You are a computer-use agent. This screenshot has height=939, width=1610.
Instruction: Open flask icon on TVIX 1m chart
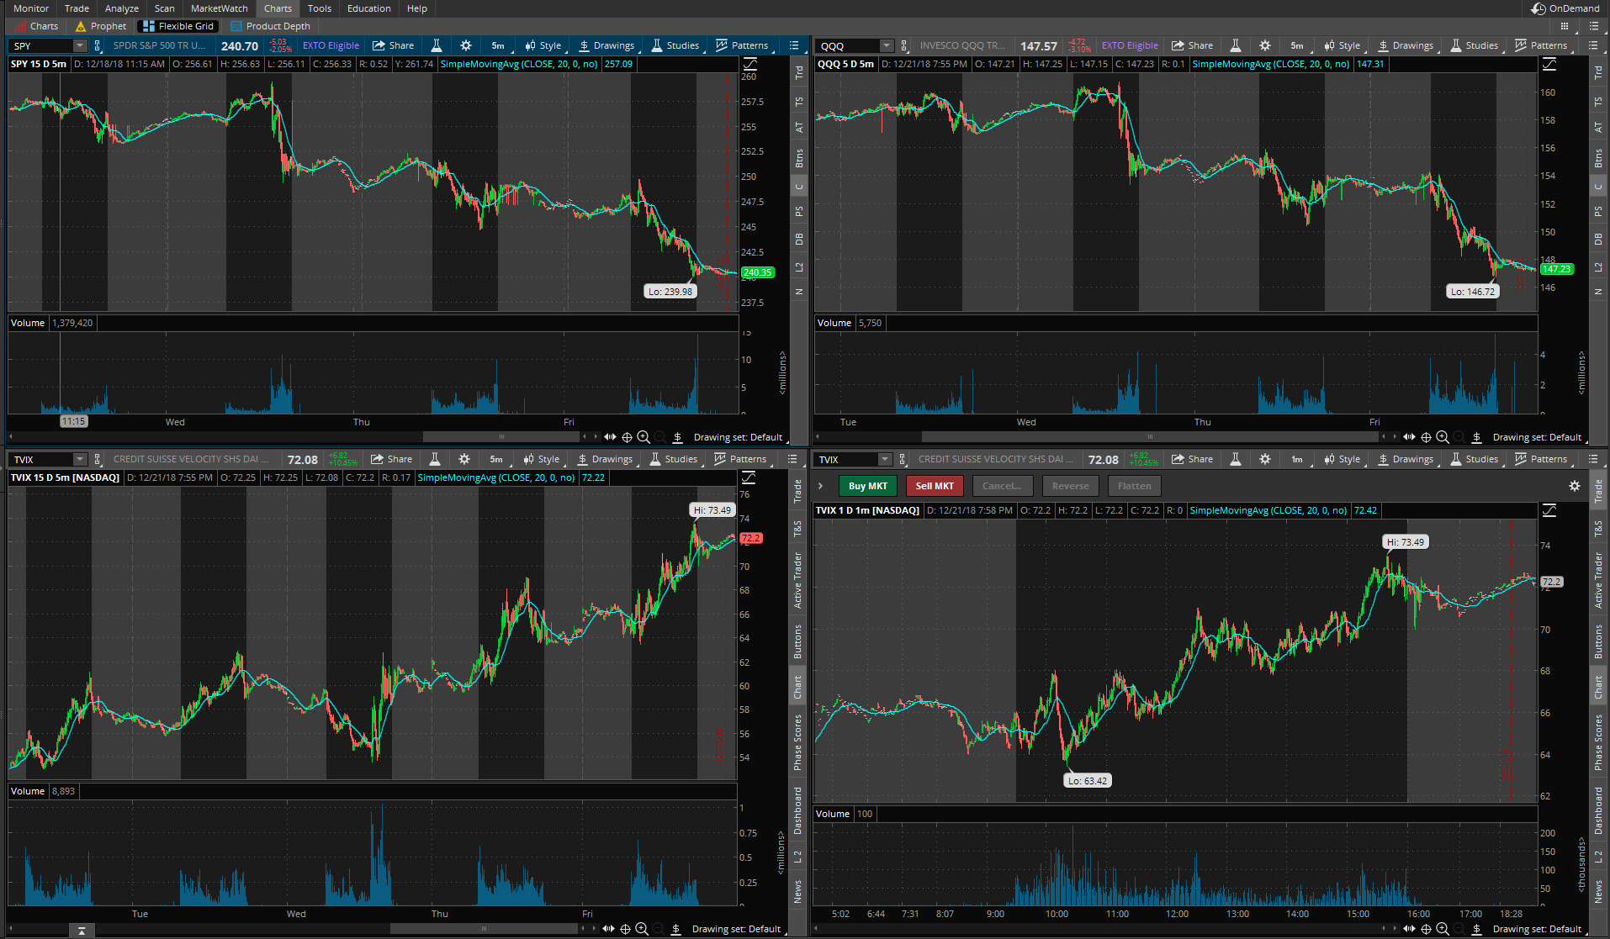click(1236, 459)
